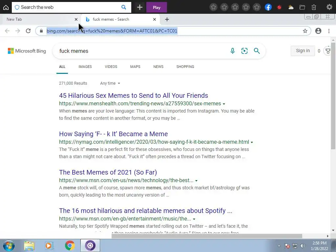Click the volume speaker tray icon
Screen dimensions: 336x252
pos(303,246)
